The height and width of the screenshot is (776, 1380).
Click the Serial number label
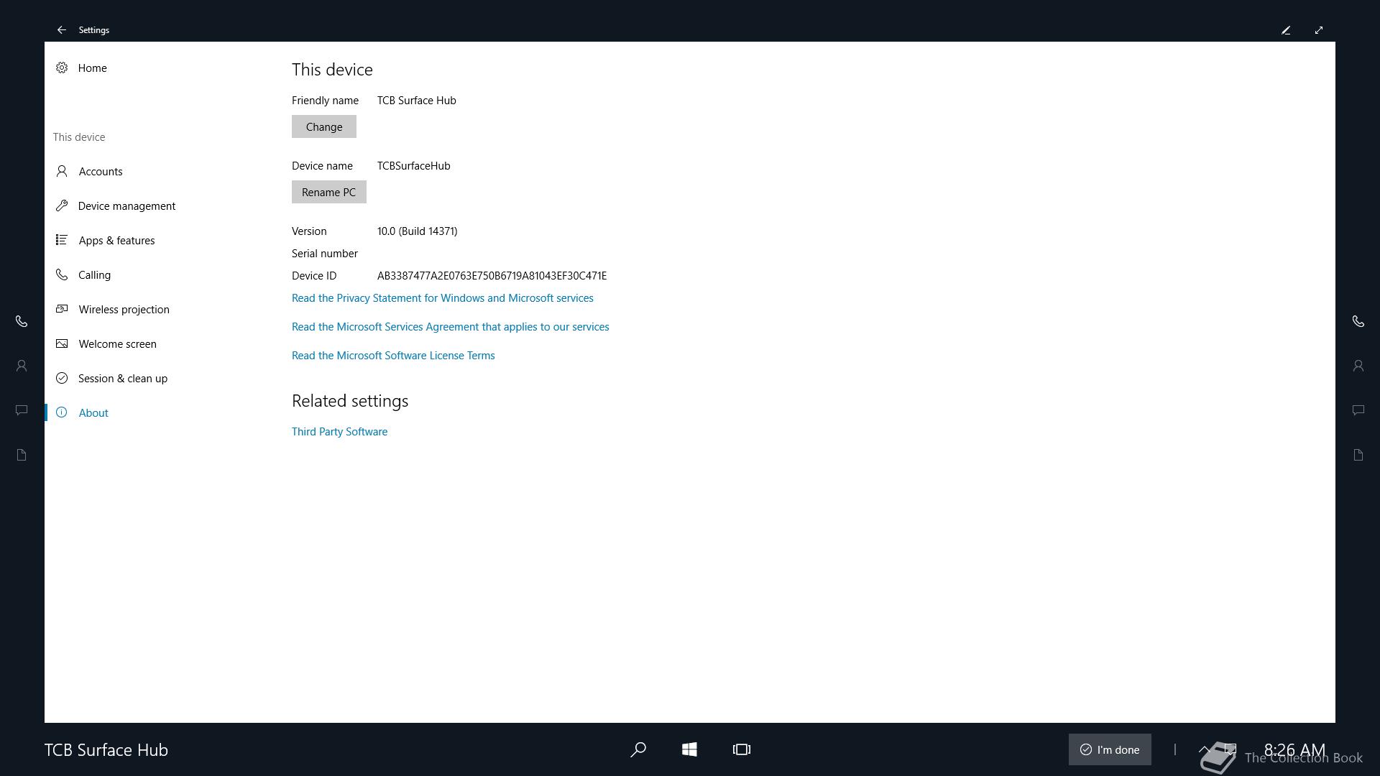[x=324, y=253]
